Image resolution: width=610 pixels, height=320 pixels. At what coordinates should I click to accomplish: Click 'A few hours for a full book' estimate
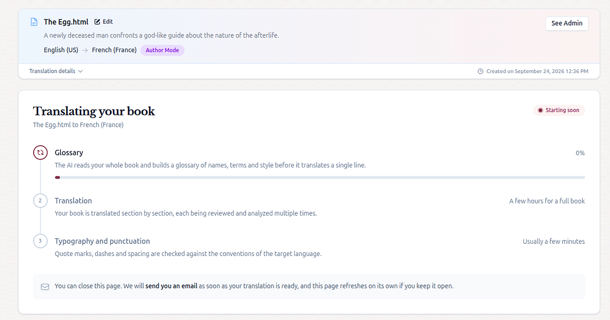(x=547, y=201)
